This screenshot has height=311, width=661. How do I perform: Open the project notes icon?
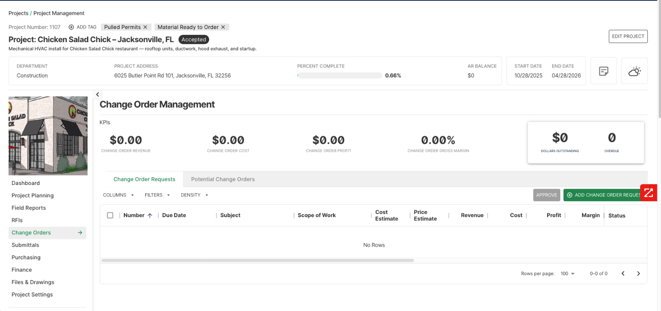(603, 71)
